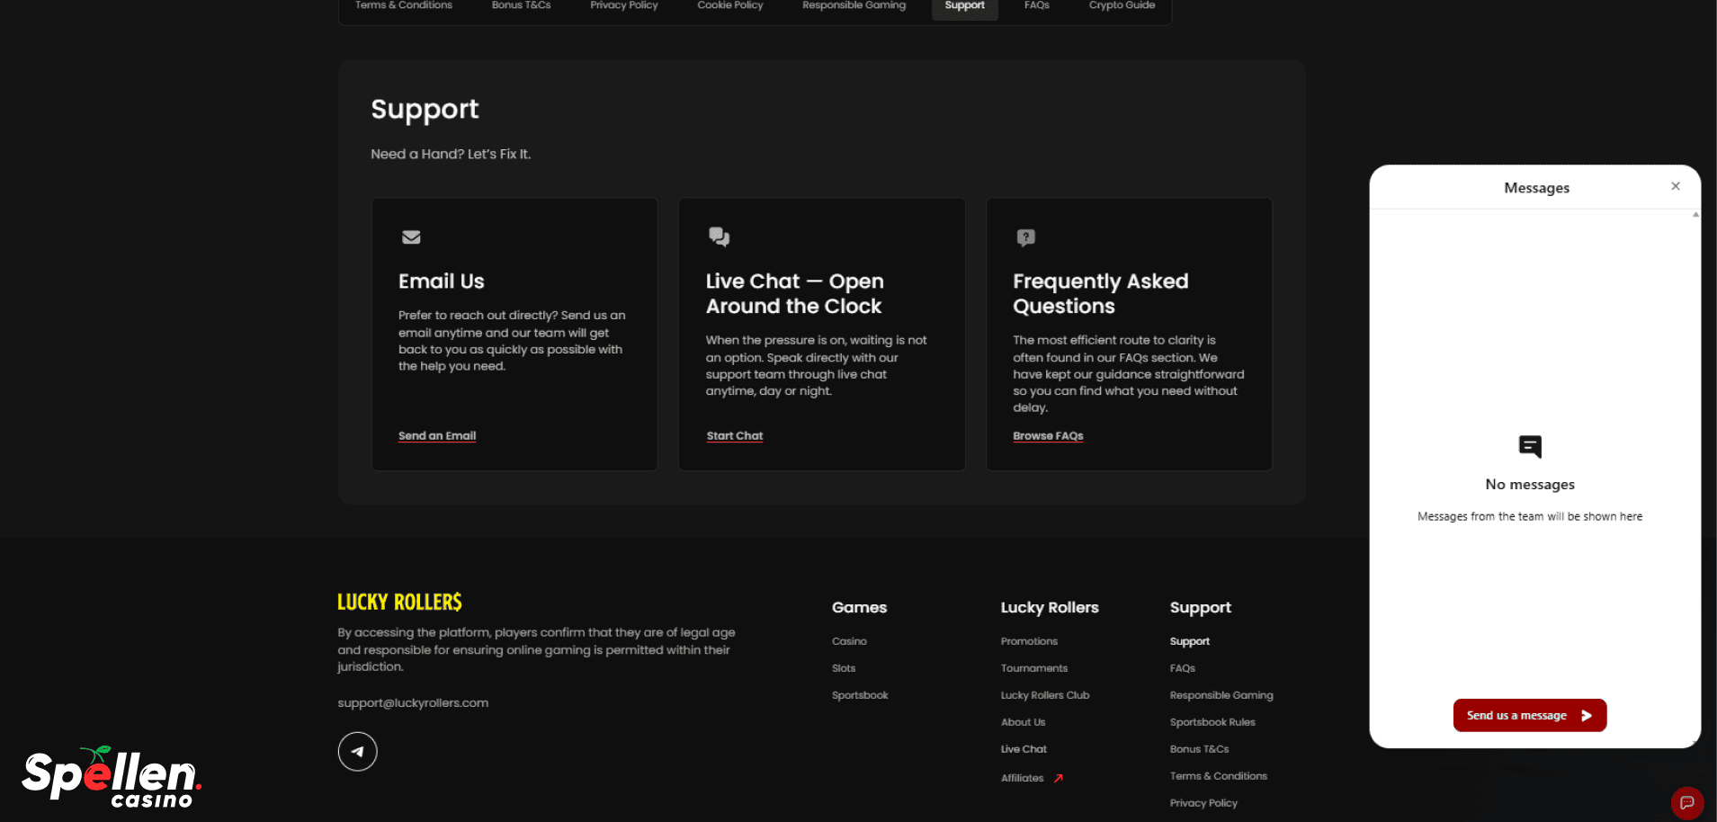Open the Crypto Guide tab
This screenshot has height=822, width=1717.
[x=1122, y=5]
